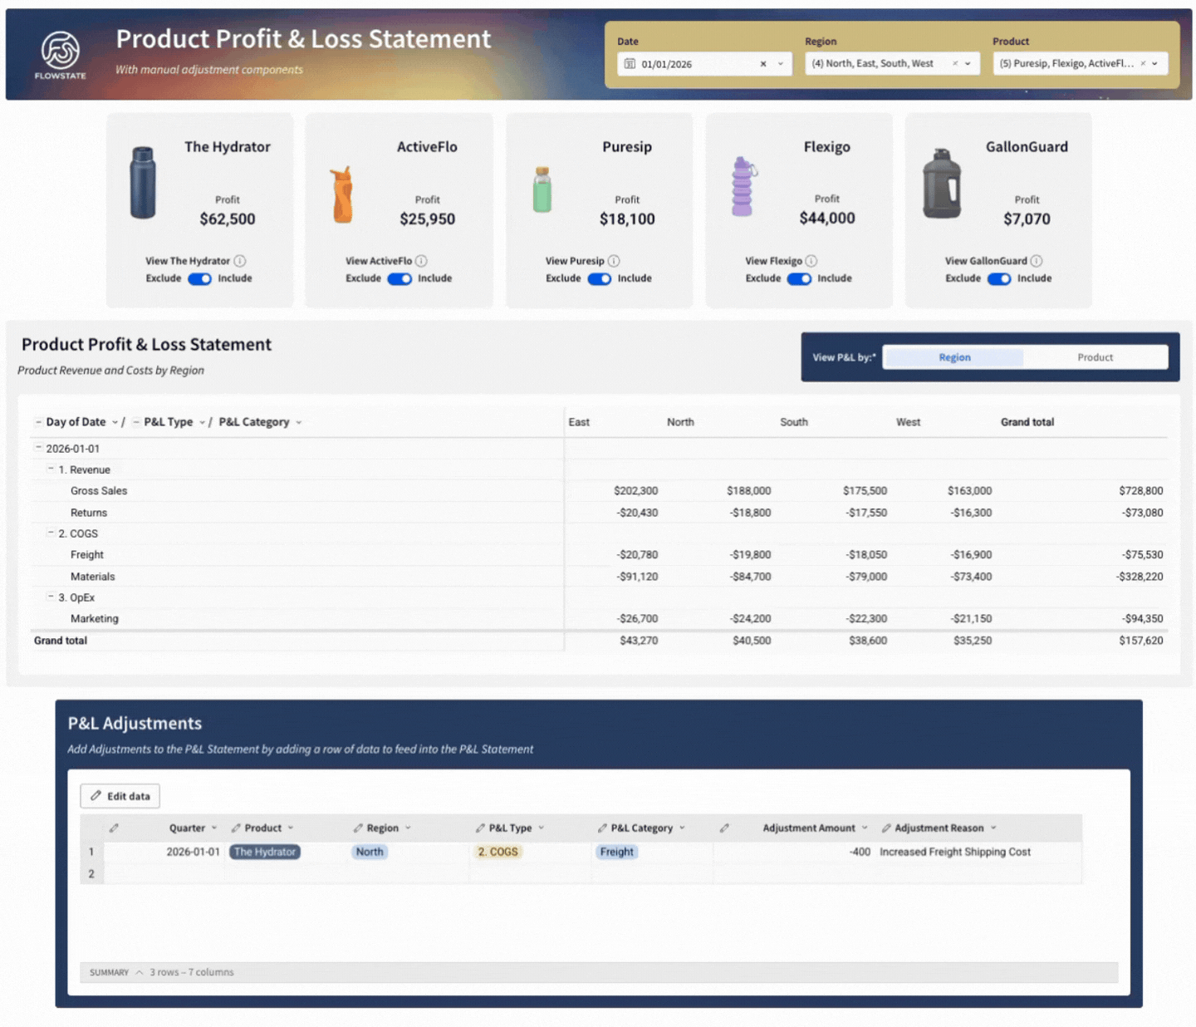The width and height of the screenshot is (1196, 1027).
Task: Open the Day of Date column dropdown
Action: point(117,421)
